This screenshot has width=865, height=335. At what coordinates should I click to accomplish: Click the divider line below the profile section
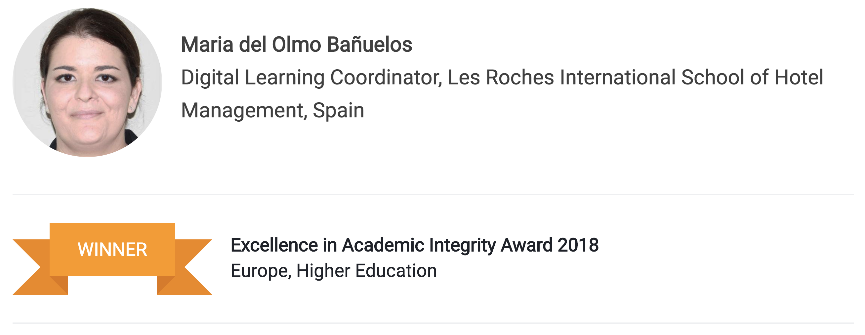point(433,194)
